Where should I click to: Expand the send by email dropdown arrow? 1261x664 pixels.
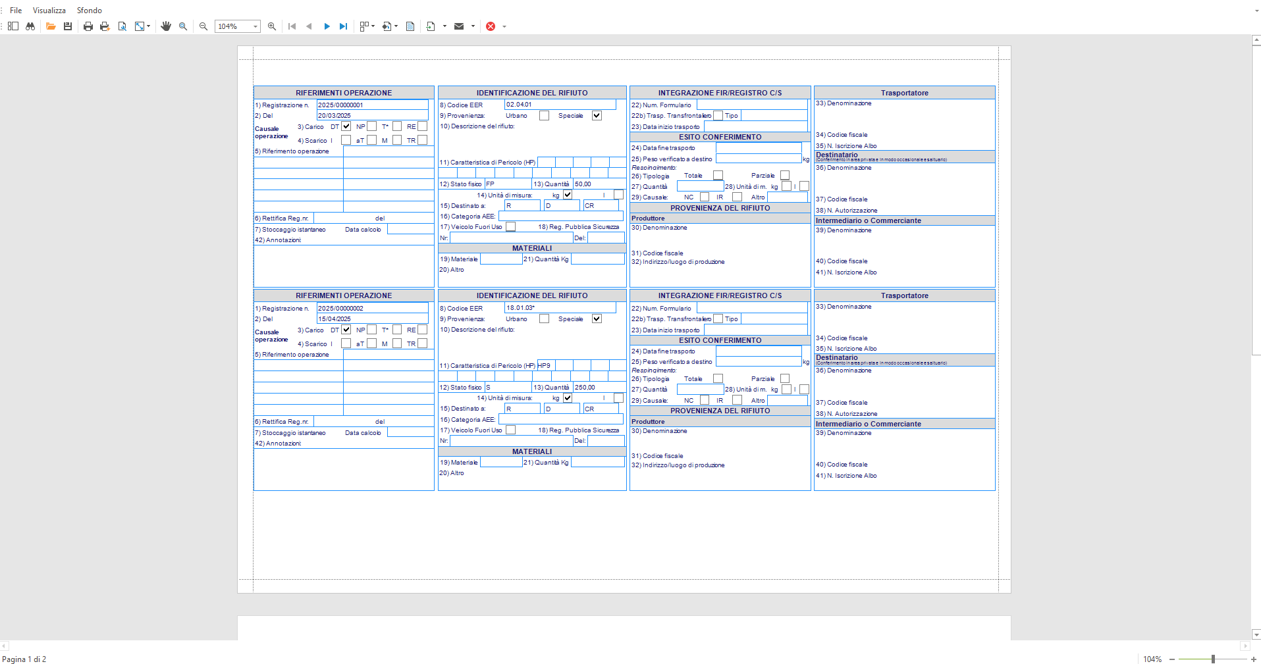point(473,26)
